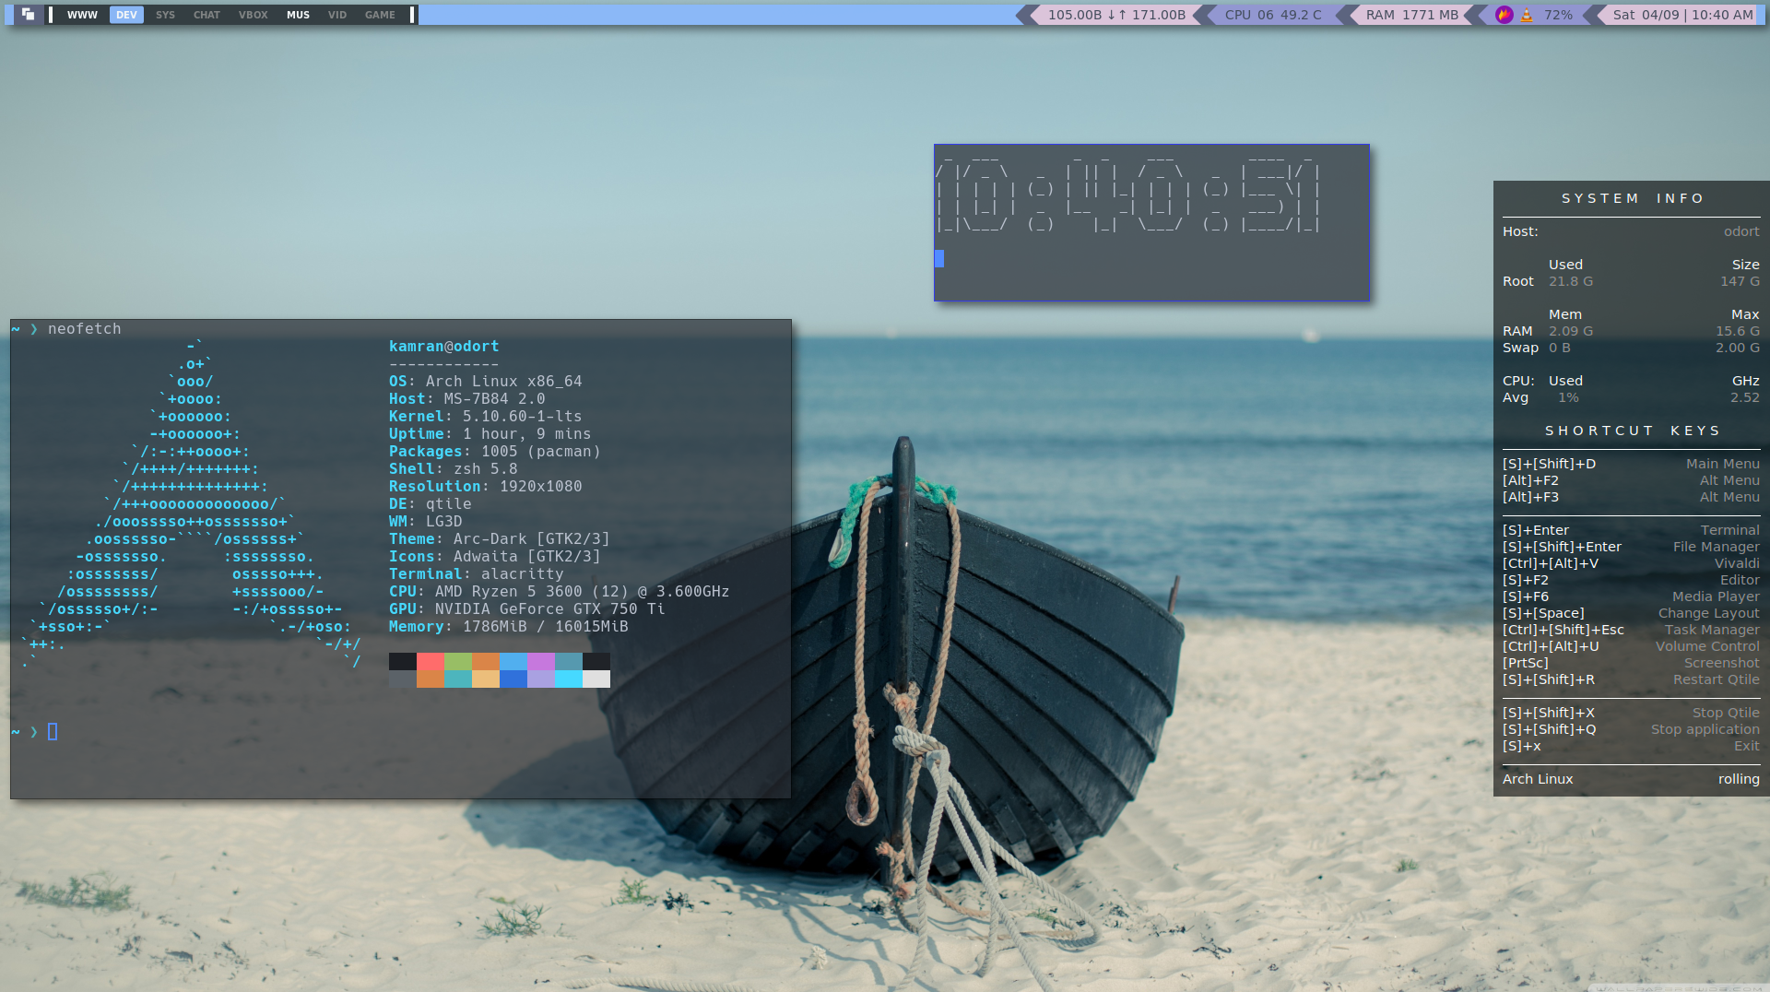Click the 'GPU: NVIDIA GeForce GTX 750 Ti' line

tap(527, 608)
